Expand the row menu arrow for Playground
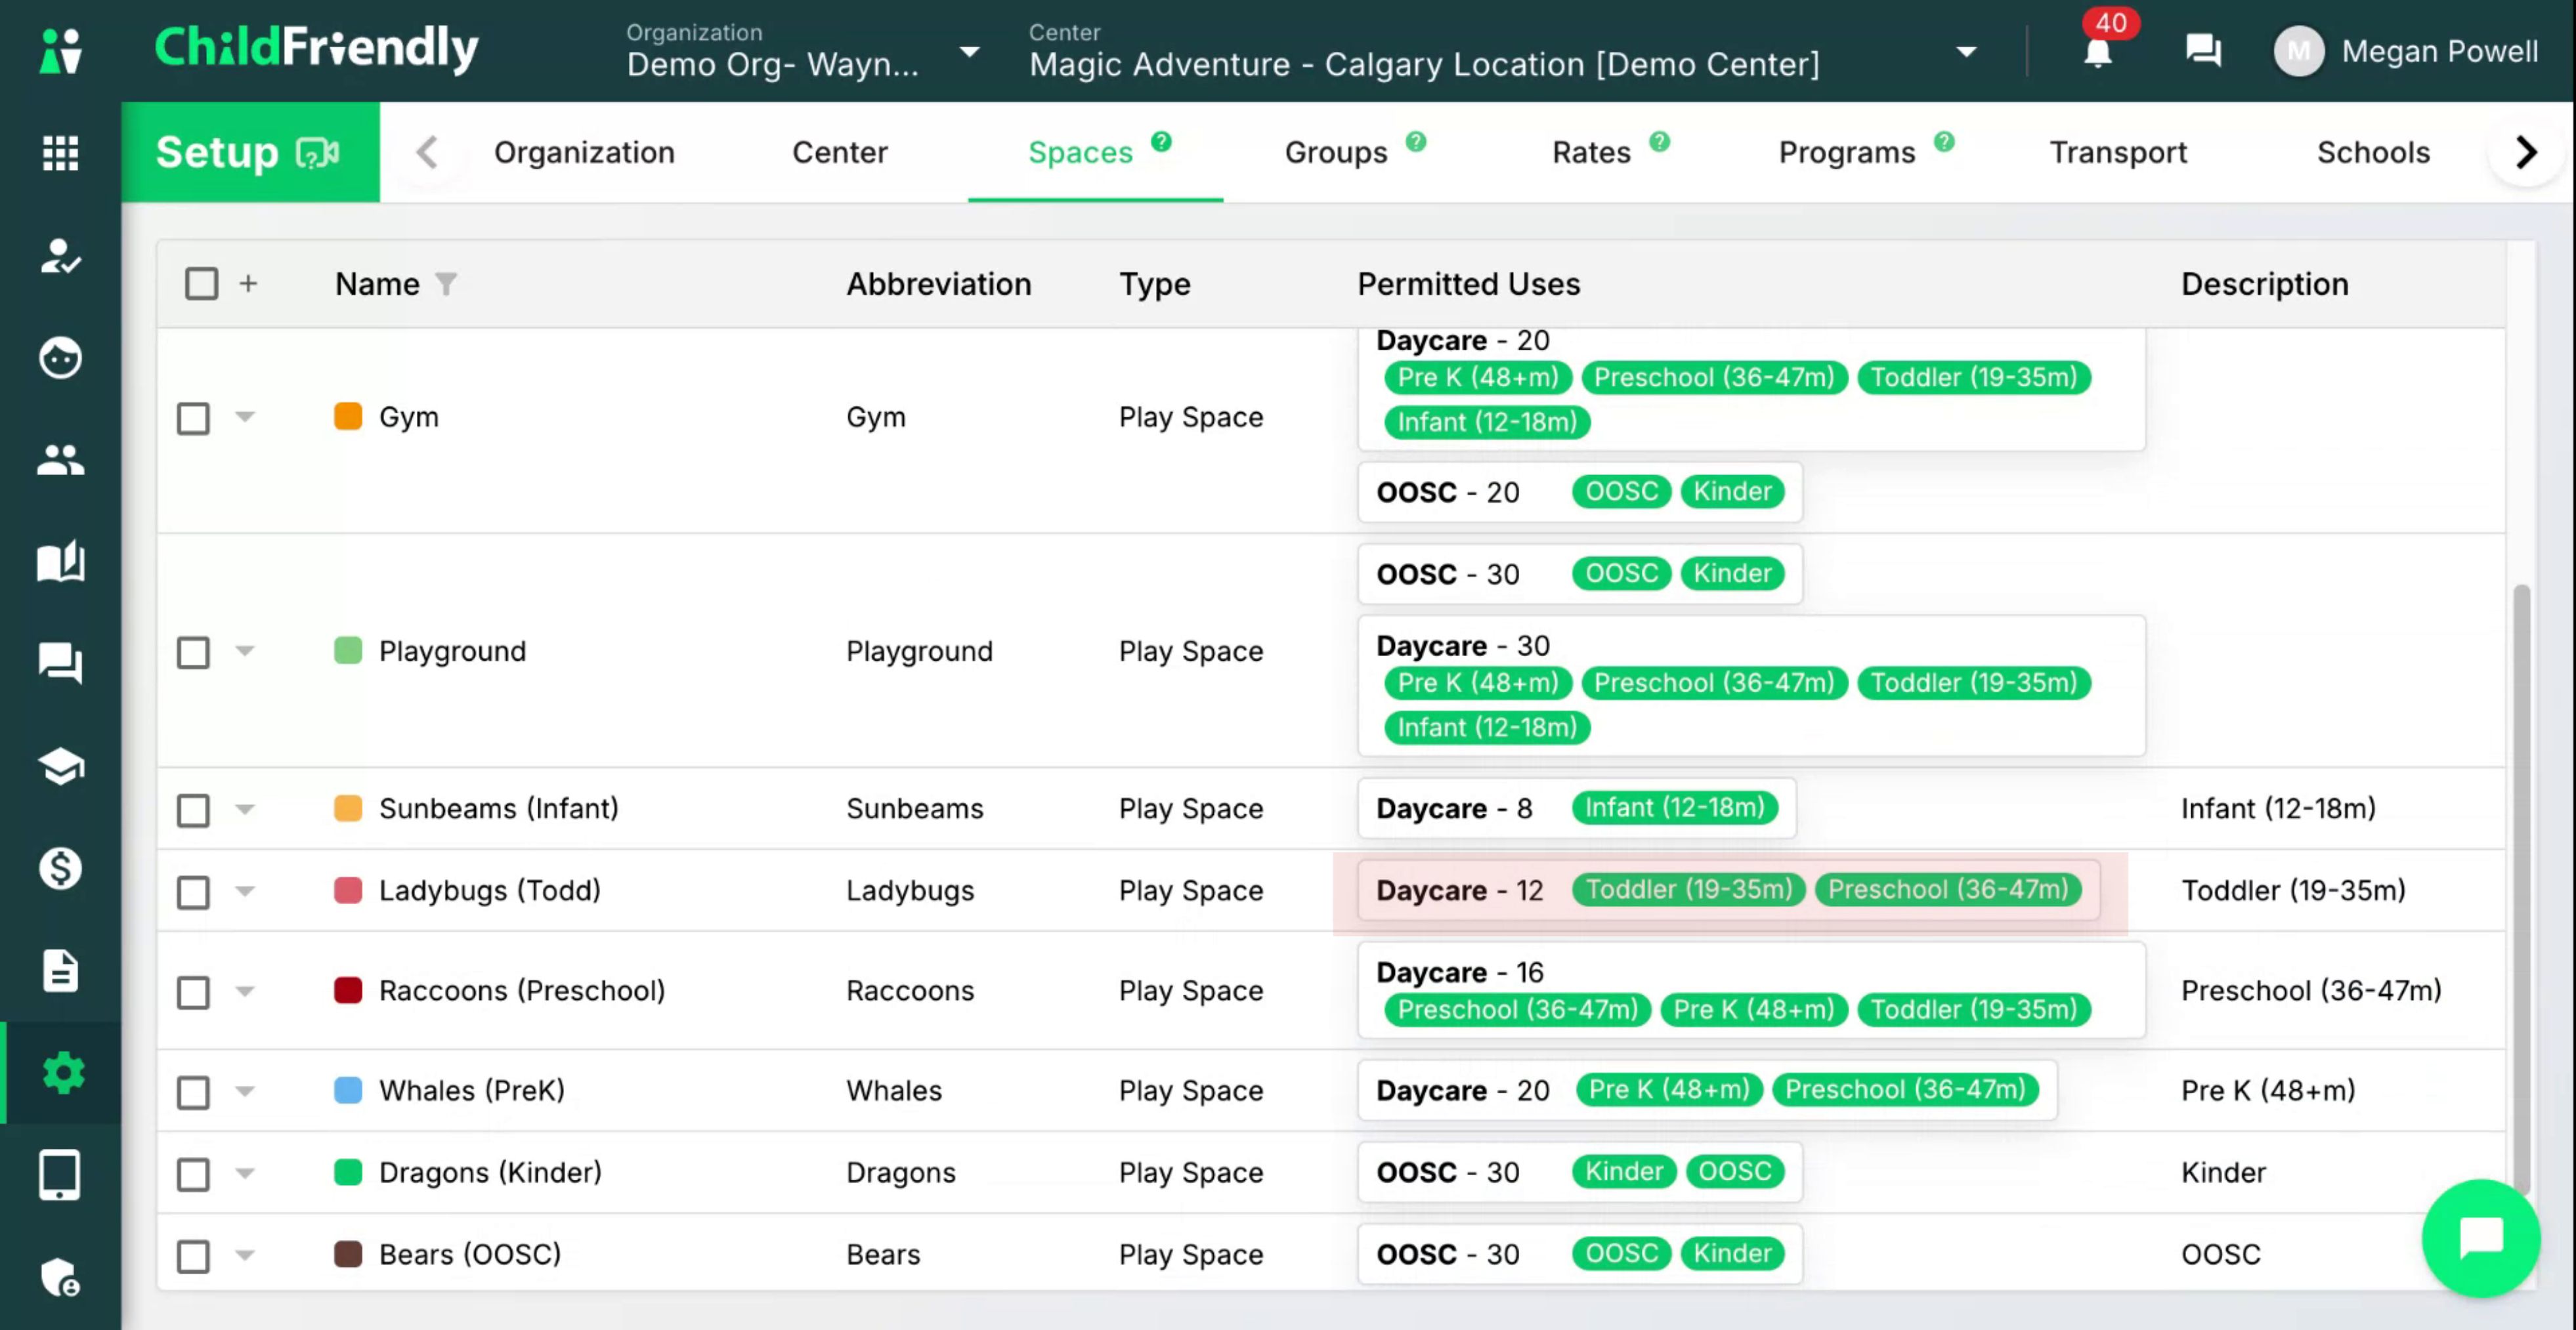2576x1330 pixels. click(x=245, y=652)
